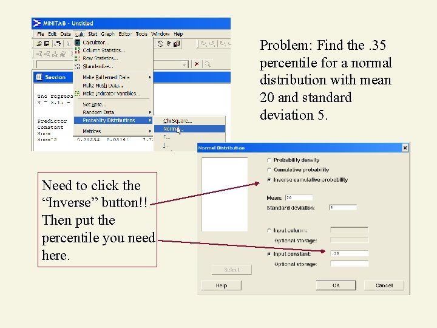
Task: Open the File menu
Action: click(41, 34)
